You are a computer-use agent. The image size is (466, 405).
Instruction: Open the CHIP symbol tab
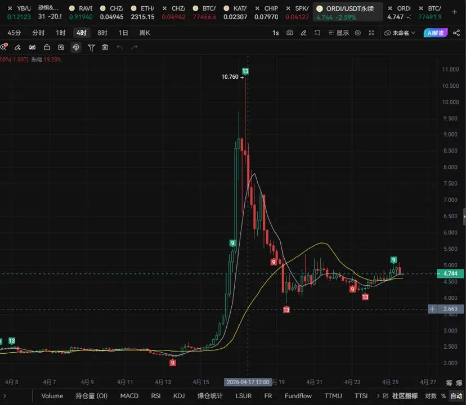click(266, 12)
